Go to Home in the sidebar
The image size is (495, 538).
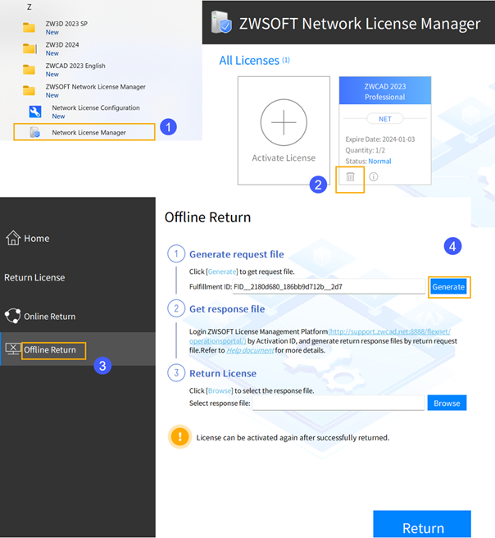coord(36,238)
